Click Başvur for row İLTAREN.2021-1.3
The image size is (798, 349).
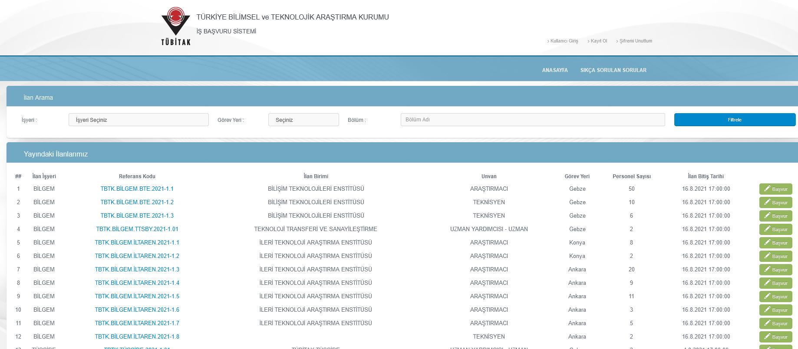pos(776,270)
